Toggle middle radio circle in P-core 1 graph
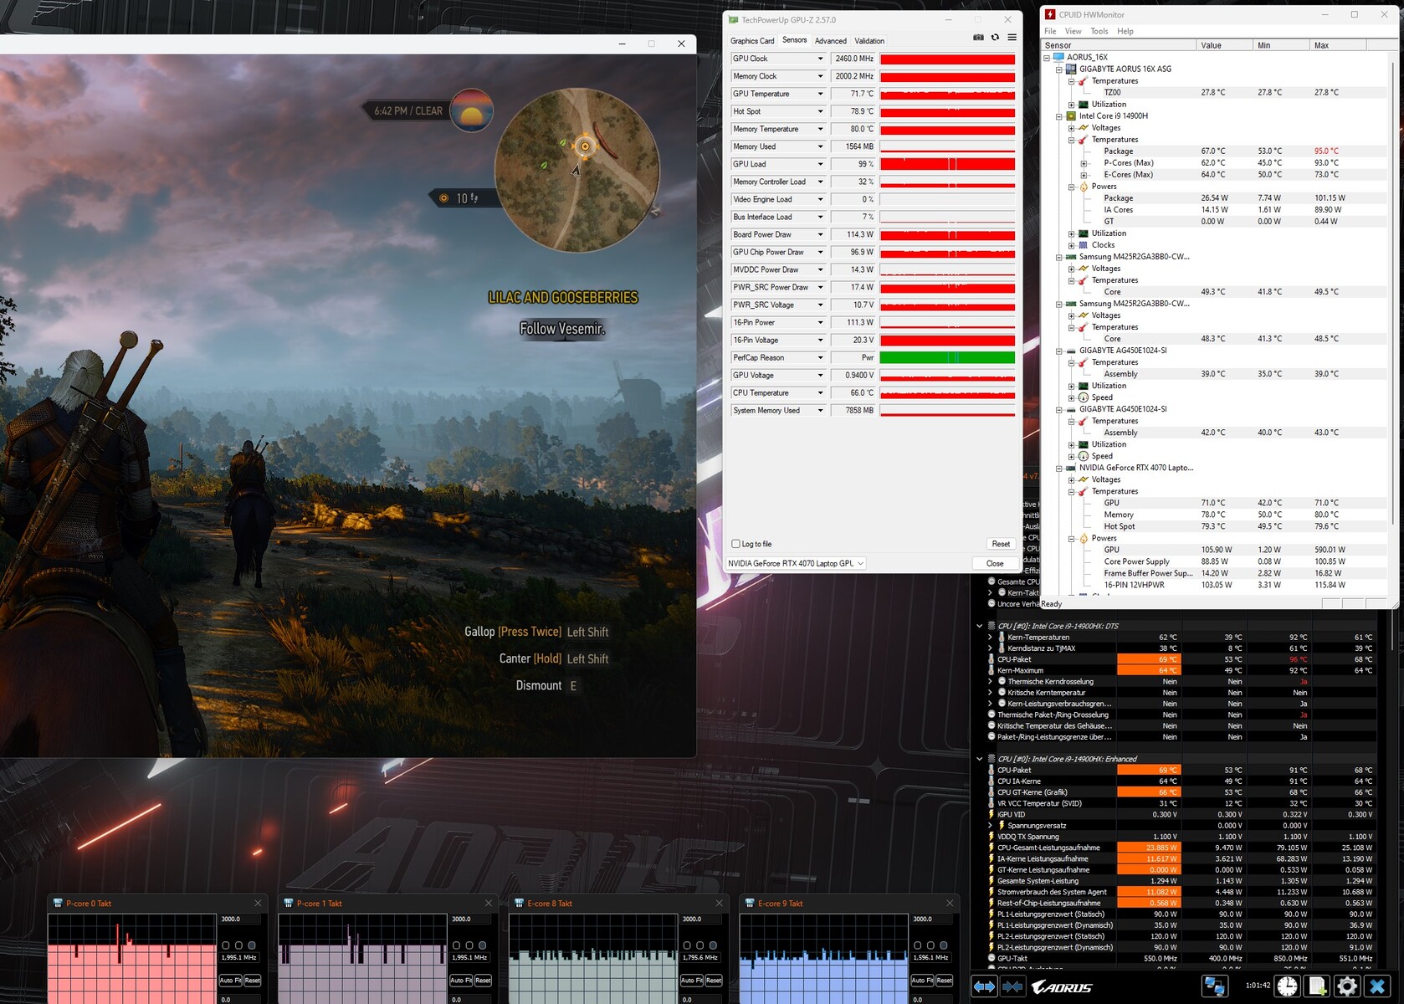The height and width of the screenshot is (1004, 1404). [469, 945]
